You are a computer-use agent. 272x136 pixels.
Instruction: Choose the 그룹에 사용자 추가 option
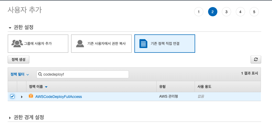38,43
